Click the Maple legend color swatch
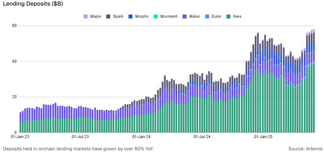The image size is (324, 155). coord(86,17)
